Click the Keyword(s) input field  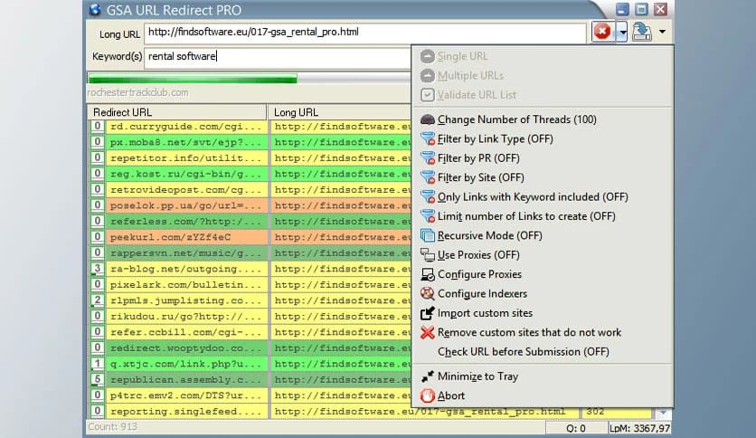(x=278, y=57)
